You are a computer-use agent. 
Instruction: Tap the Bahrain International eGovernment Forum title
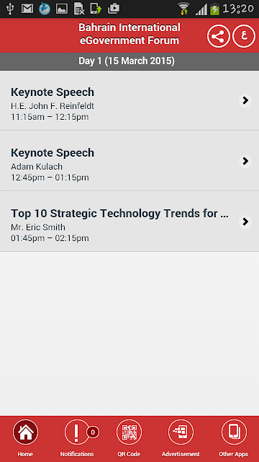click(x=129, y=34)
